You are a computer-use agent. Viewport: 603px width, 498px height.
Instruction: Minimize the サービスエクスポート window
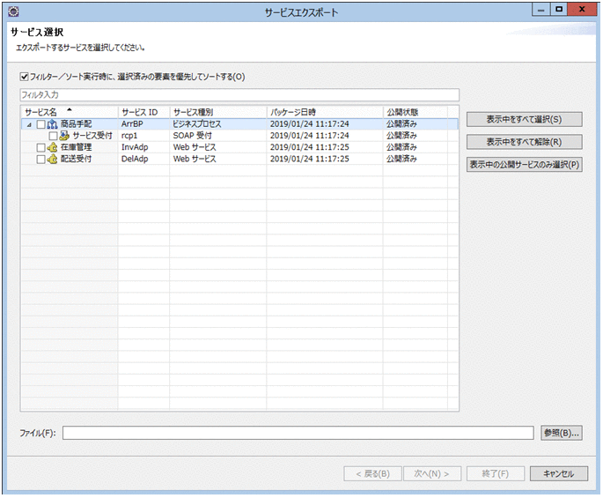pyautogui.click(x=541, y=10)
